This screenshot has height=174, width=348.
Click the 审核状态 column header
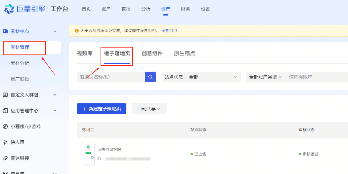point(307,130)
